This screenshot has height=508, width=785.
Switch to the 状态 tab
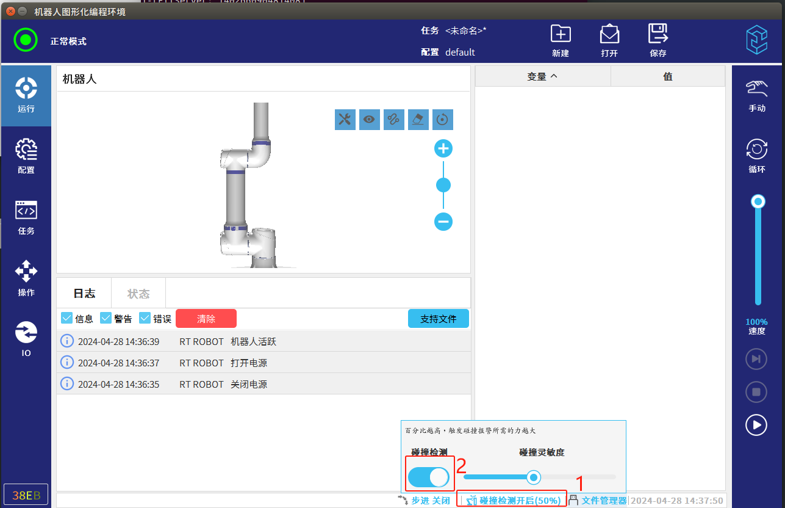point(138,294)
